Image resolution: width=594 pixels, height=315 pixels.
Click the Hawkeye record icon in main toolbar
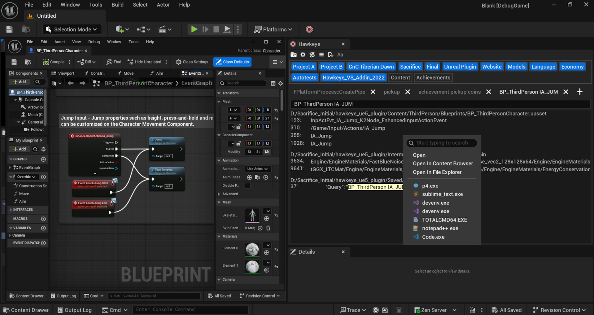(309, 29)
